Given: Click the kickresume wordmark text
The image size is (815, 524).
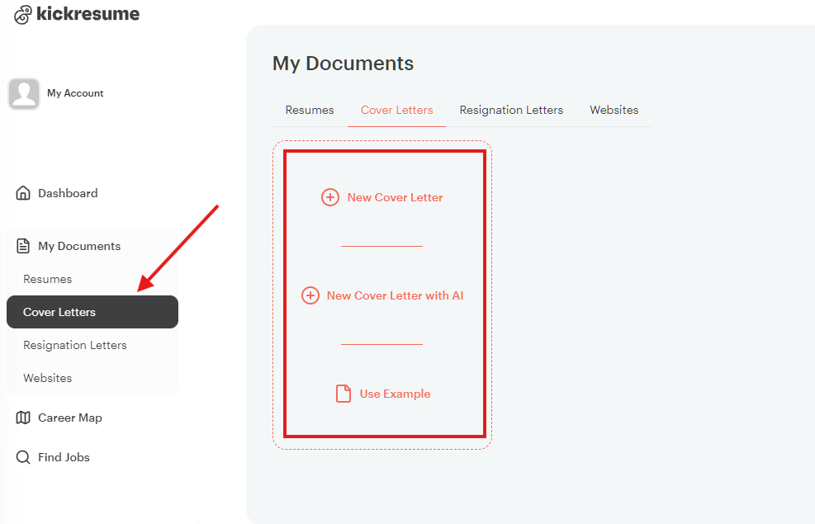Looking at the screenshot, I should point(88,13).
